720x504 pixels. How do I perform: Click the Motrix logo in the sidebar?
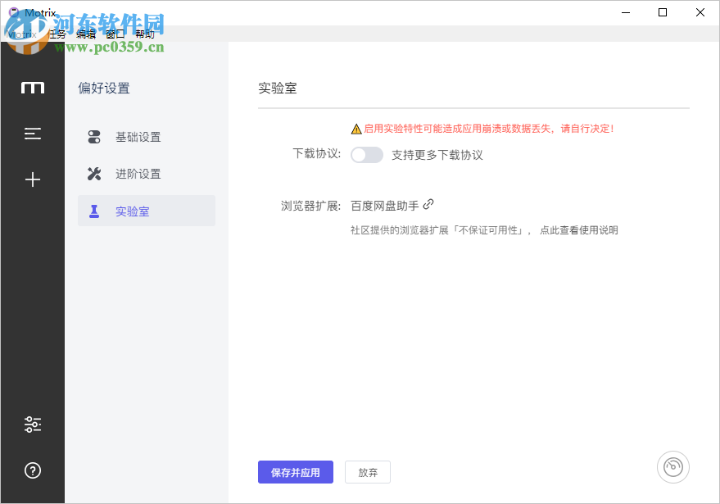[x=33, y=88]
